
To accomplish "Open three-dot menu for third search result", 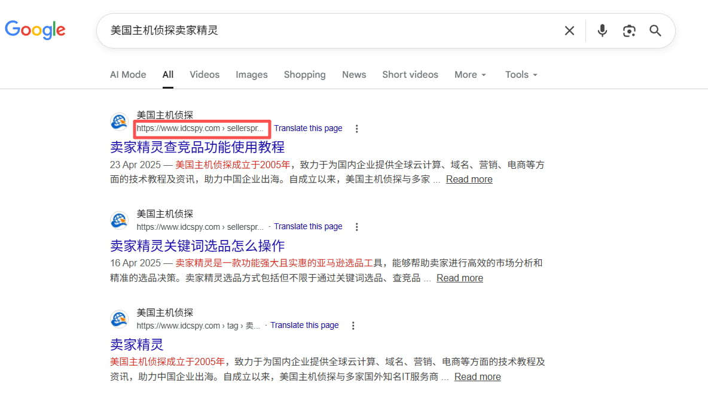I will 353,326.
